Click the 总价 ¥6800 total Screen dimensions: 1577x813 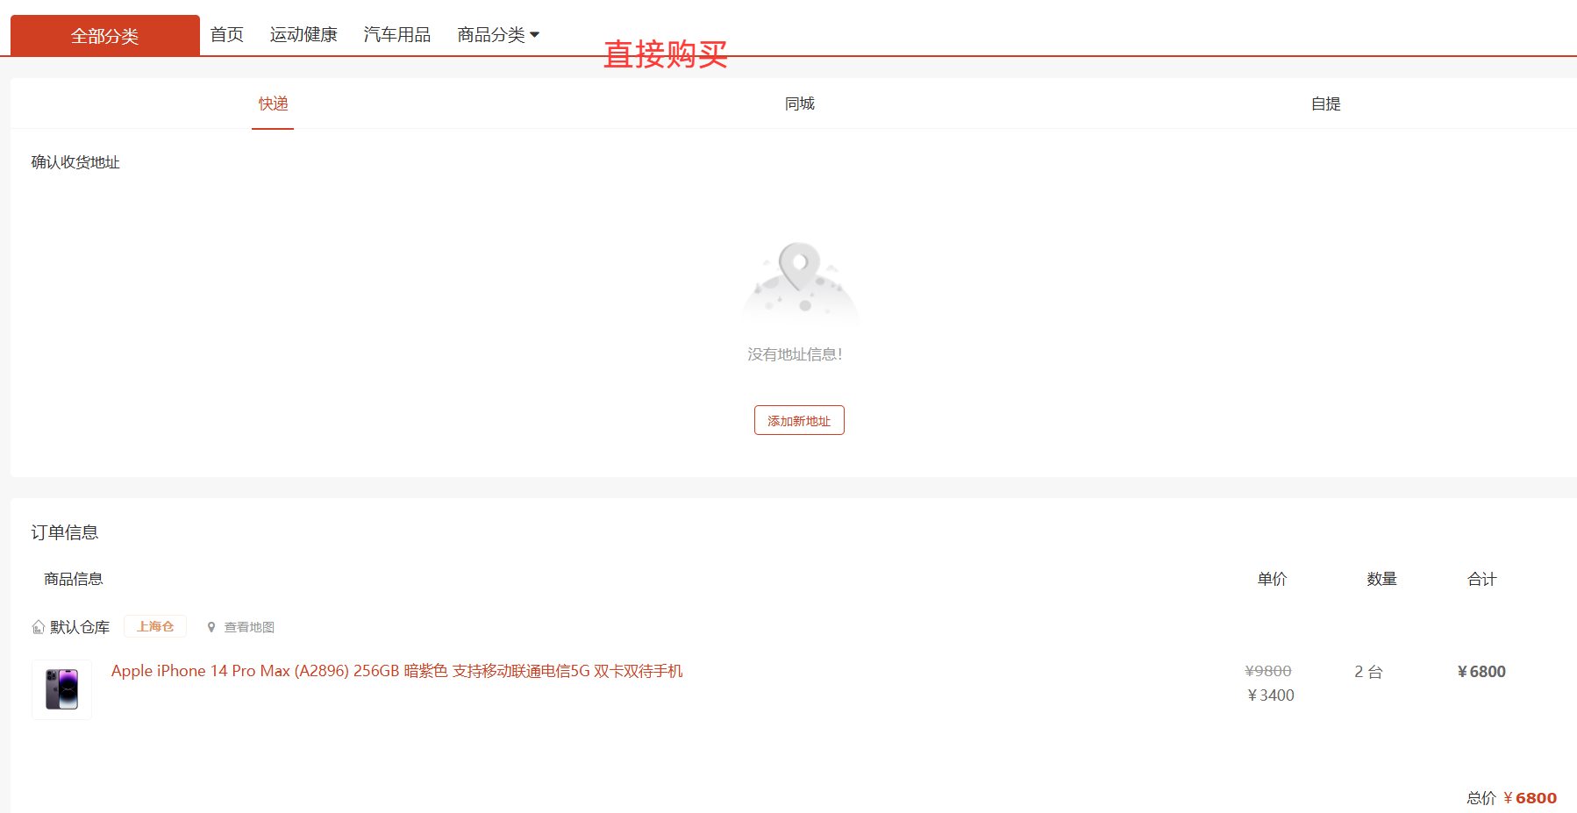click(1512, 798)
